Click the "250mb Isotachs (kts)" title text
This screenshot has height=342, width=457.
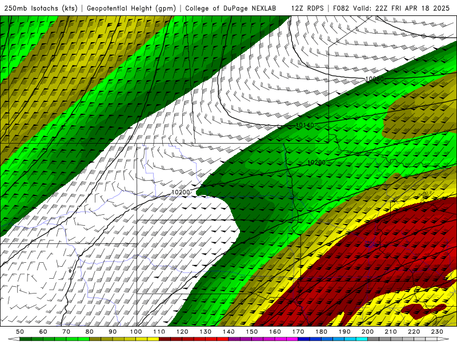click(x=41, y=9)
